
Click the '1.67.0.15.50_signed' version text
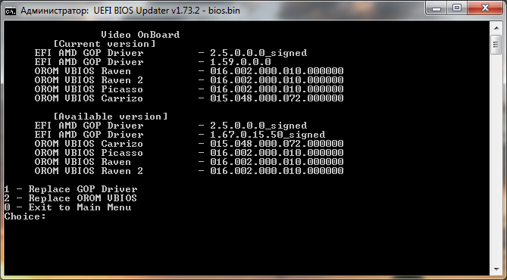pos(268,135)
